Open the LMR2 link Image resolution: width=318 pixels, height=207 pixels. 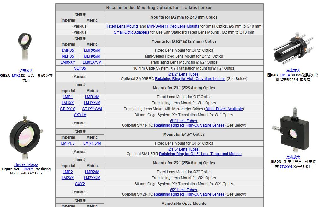68,172
